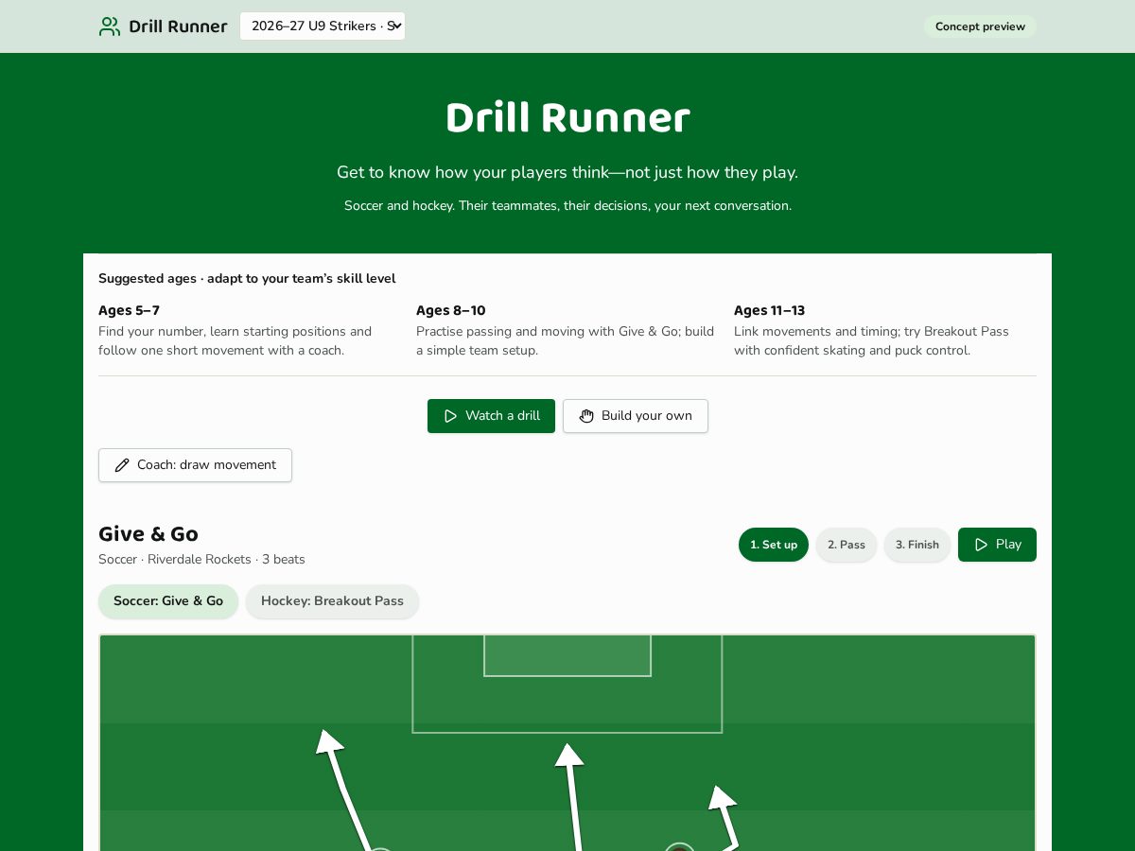
Task: Click the Ages 11–13 heading
Action: pyautogui.click(x=769, y=310)
